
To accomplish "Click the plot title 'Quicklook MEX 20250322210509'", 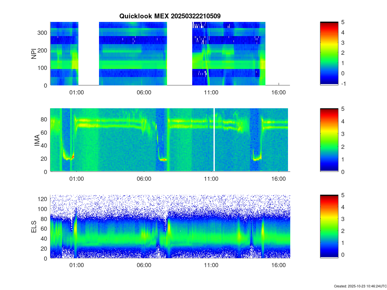I will [170, 16].
